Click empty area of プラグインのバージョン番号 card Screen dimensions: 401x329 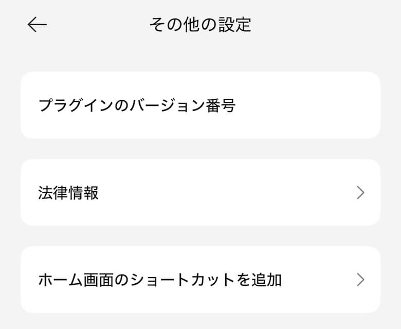tap(308, 105)
